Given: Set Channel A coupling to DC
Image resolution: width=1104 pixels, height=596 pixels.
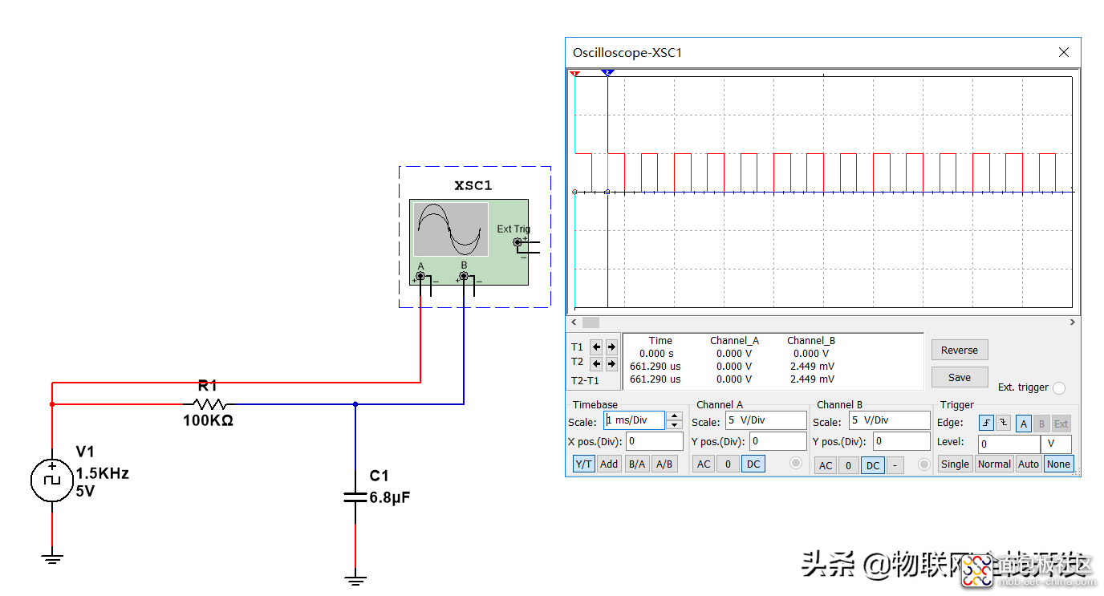Looking at the screenshot, I should click(753, 464).
